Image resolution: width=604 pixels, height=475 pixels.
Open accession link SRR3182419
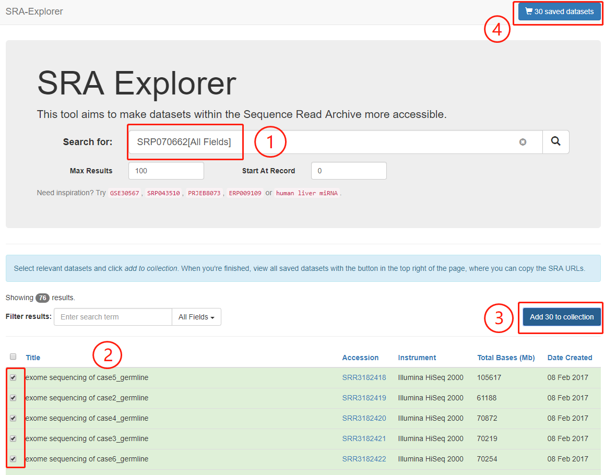[364, 398]
